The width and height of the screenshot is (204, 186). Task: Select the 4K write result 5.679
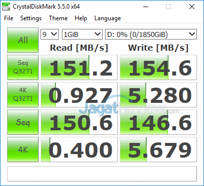point(158,150)
